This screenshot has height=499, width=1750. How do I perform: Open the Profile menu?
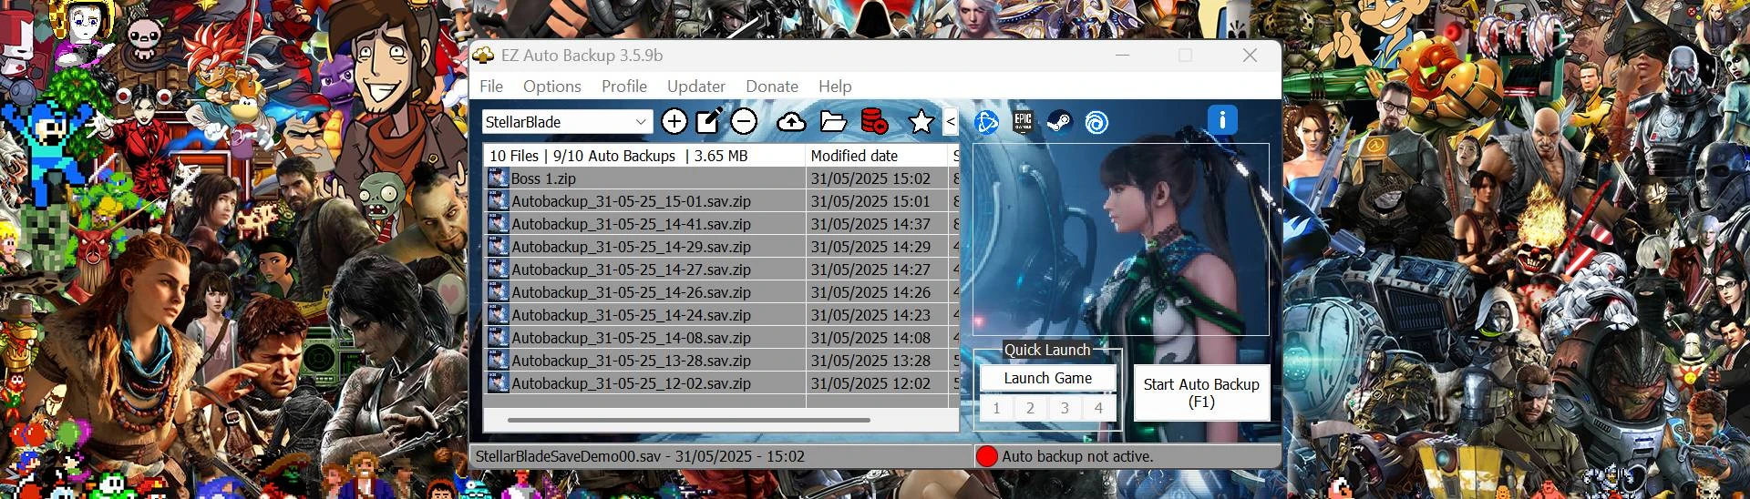624,87
